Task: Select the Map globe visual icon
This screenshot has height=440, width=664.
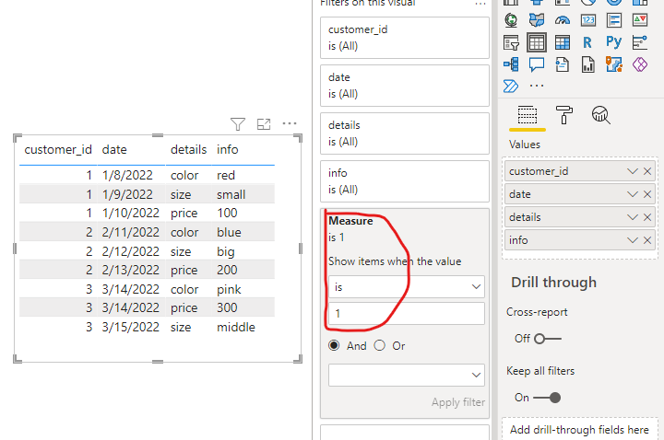Action: point(511,20)
